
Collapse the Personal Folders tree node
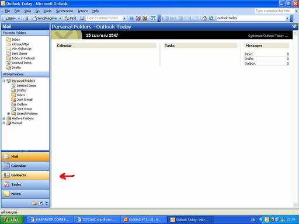pos(4,81)
